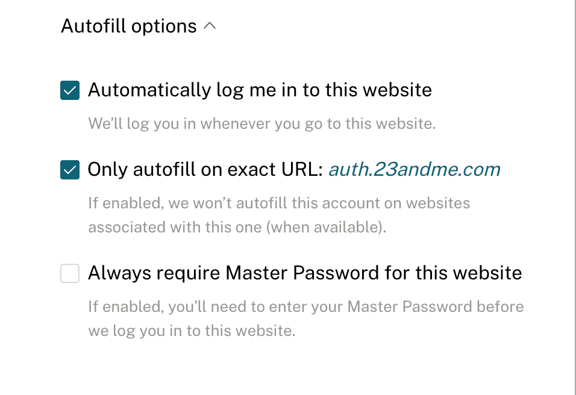Click the white checkmark icon beside Only autofill
Image resolution: width=576 pixels, height=395 pixels.
click(x=70, y=170)
